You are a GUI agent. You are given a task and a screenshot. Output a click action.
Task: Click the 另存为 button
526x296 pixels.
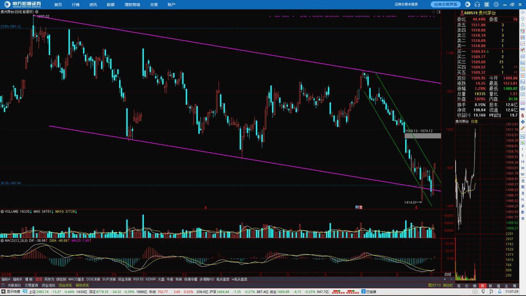(49, 279)
